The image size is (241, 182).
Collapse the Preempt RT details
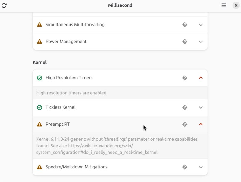201,124
